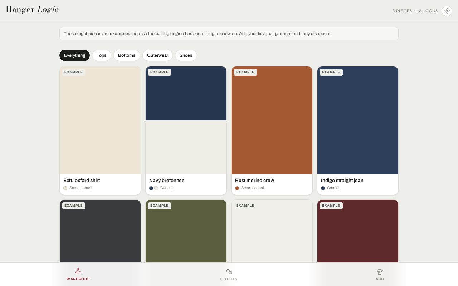Open the Ecru oxford shirt image
This screenshot has width=458, height=286.
(x=100, y=120)
